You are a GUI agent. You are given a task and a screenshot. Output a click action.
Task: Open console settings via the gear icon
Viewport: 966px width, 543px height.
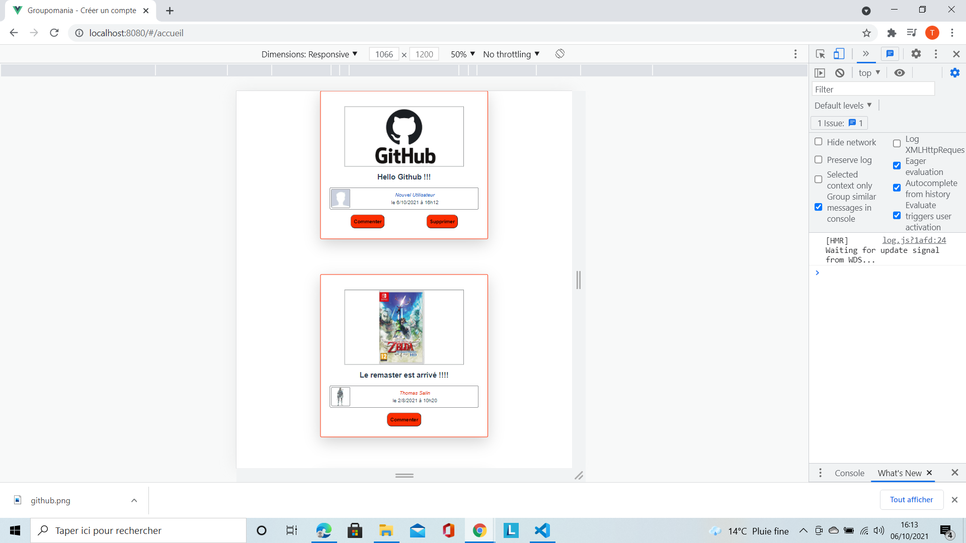point(955,72)
